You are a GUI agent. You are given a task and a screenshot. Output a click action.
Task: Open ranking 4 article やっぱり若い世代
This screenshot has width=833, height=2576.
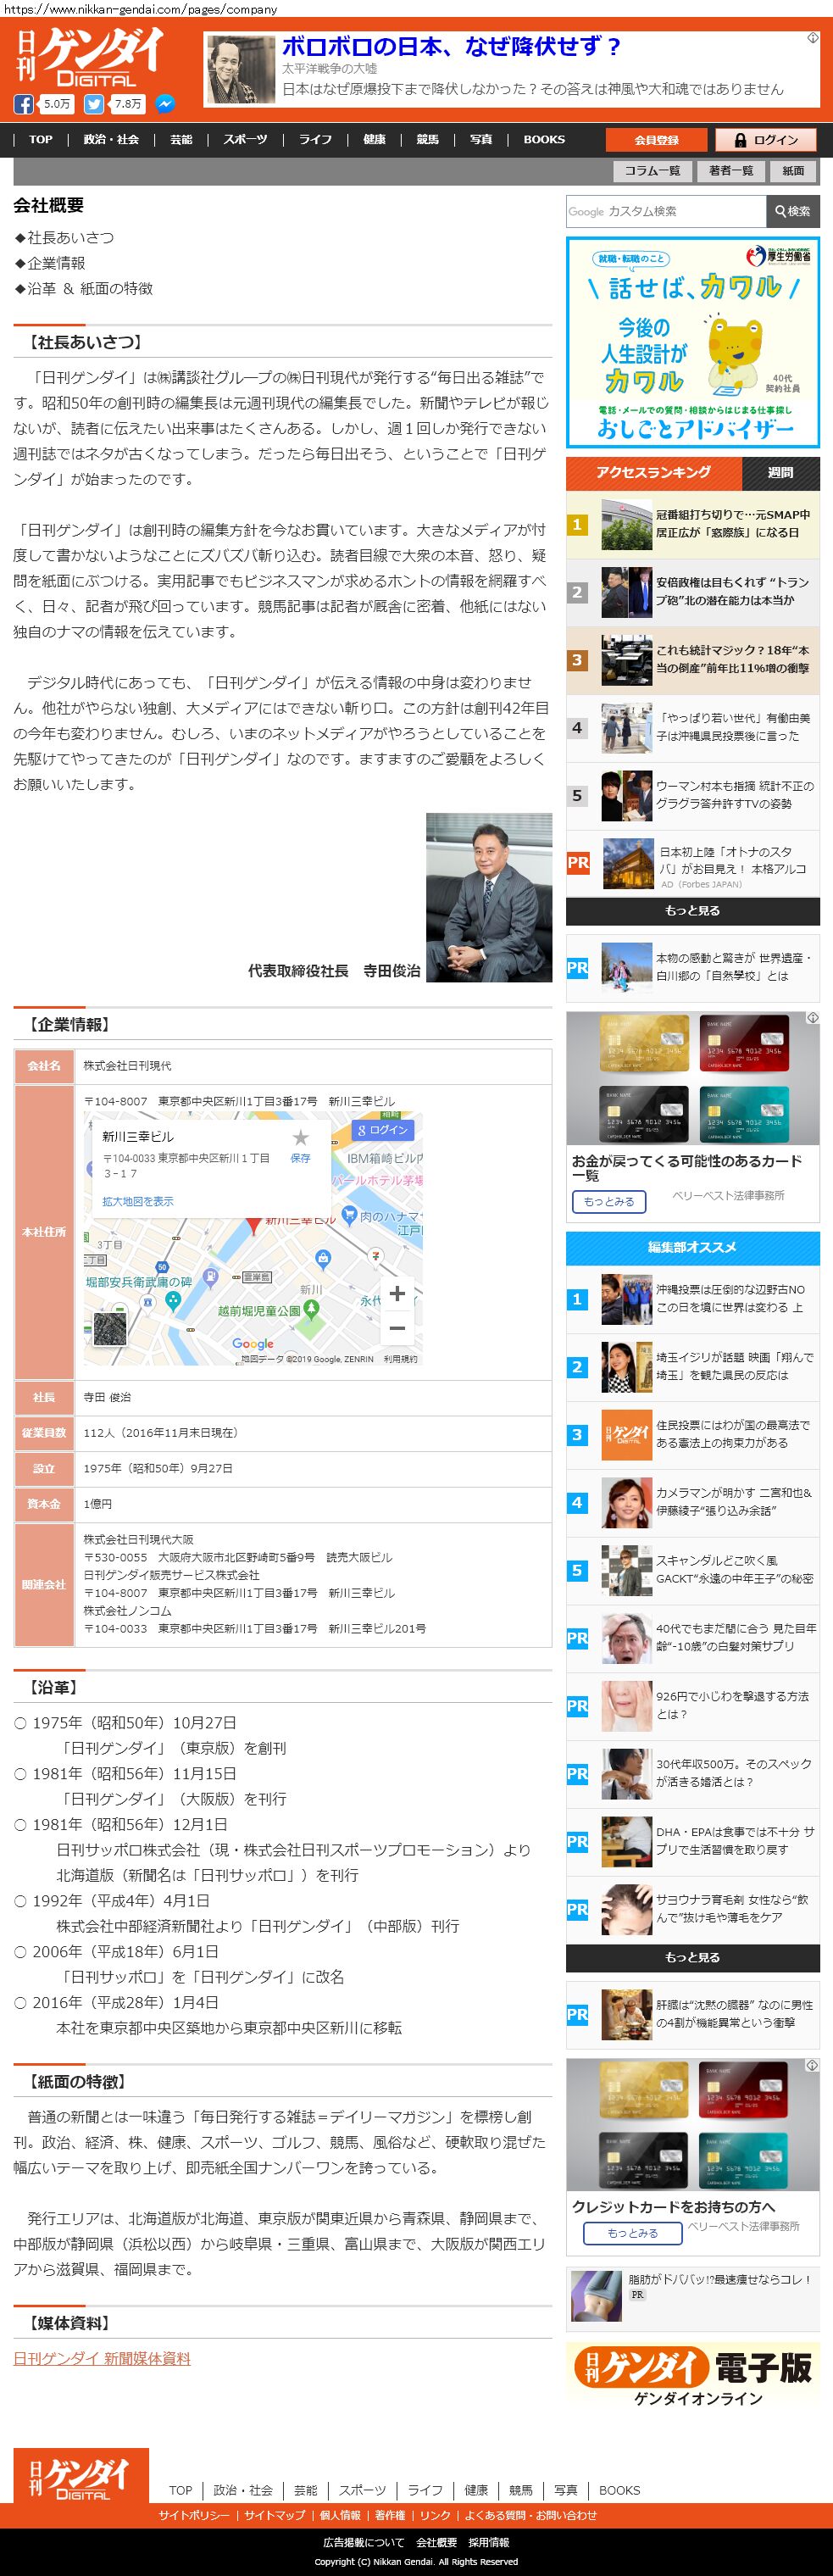click(x=693, y=728)
